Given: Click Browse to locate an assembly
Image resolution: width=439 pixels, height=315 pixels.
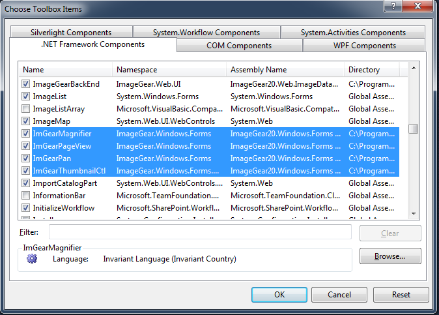Looking at the screenshot, I should (x=390, y=256).
